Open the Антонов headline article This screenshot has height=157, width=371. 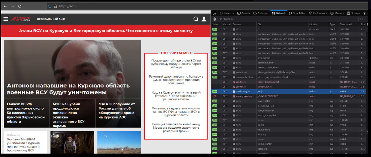[68, 89]
